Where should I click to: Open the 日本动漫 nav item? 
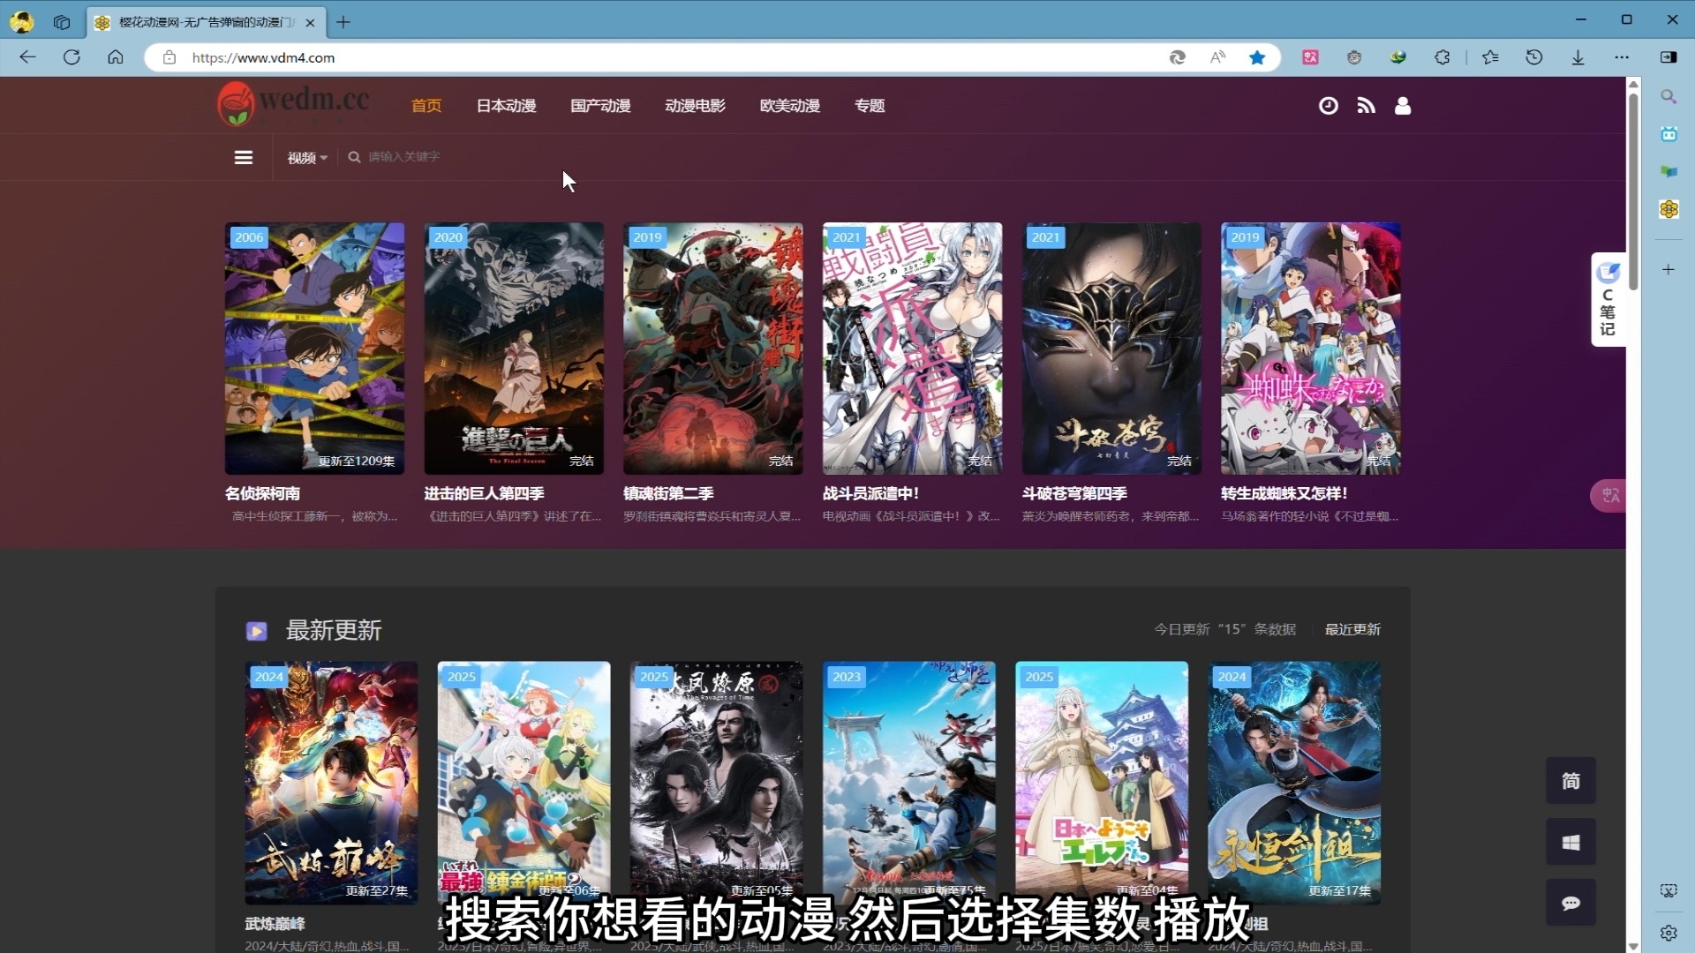pos(507,106)
